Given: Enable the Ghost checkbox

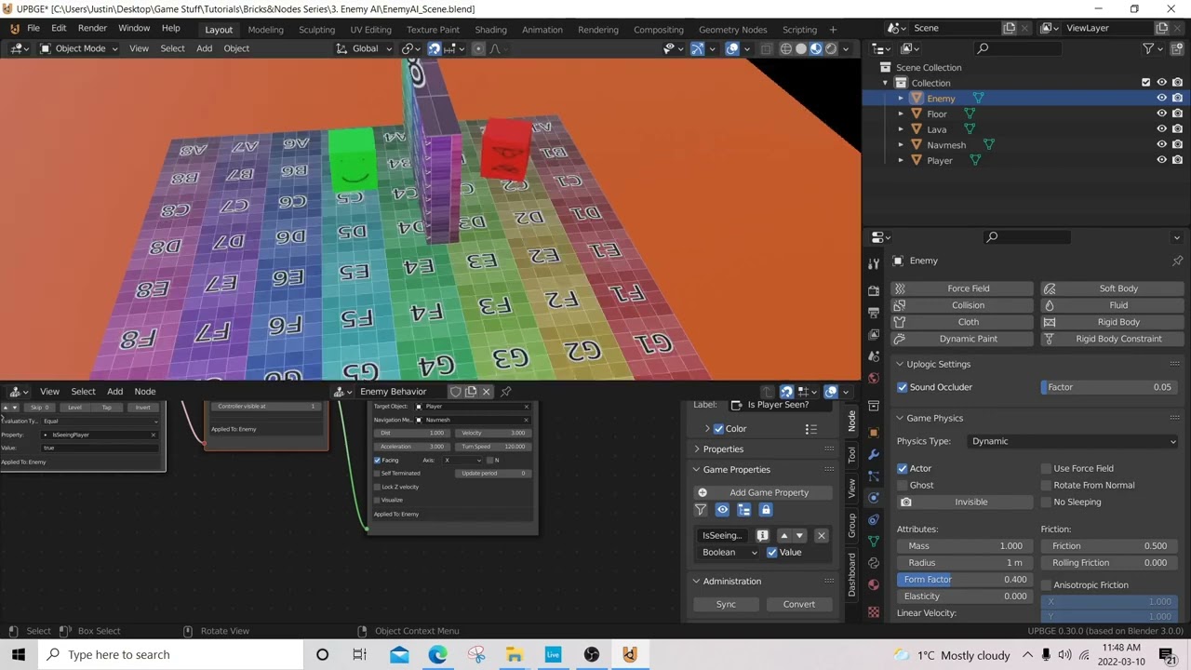Looking at the screenshot, I should point(902,485).
